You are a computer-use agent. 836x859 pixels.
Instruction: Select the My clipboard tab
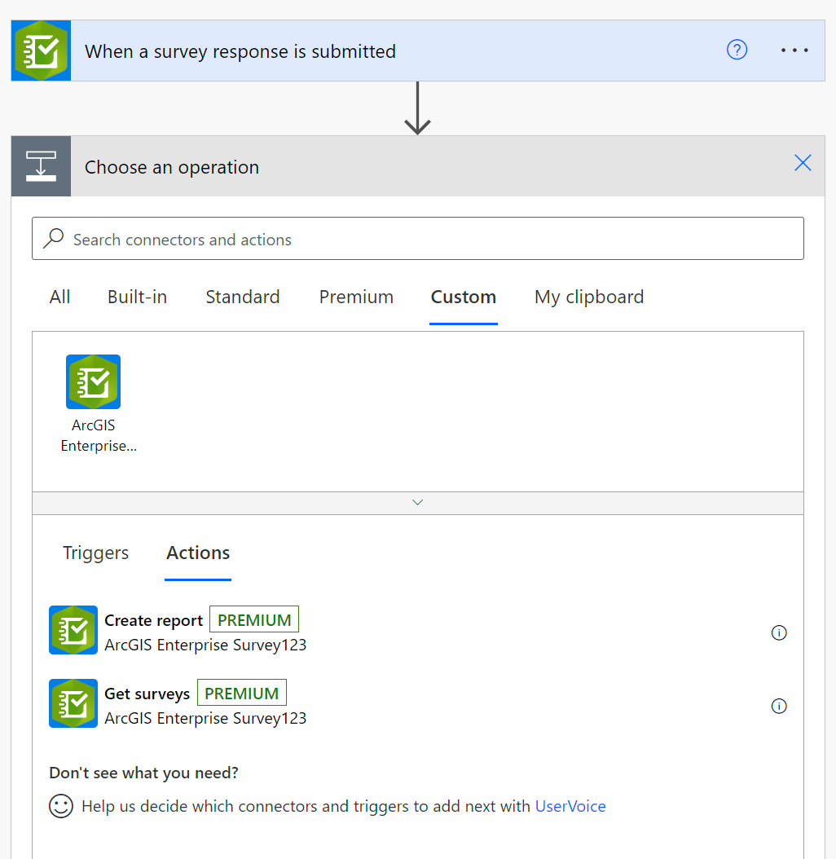click(589, 297)
